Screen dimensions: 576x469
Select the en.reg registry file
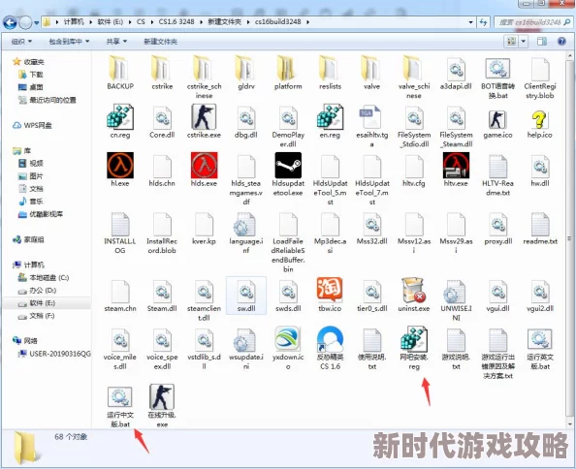pyautogui.click(x=330, y=121)
